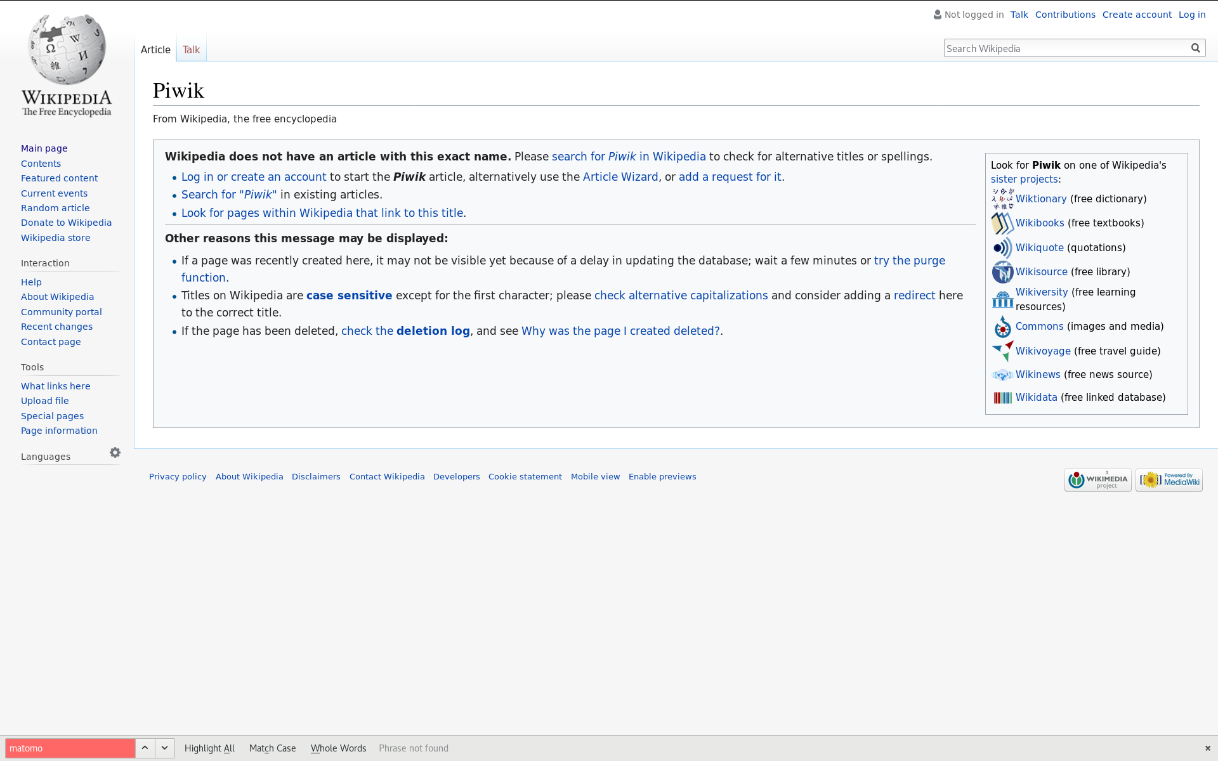Click the Wikivoyage logo icon
The height and width of the screenshot is (761, 1218).
pos(1002,351)
